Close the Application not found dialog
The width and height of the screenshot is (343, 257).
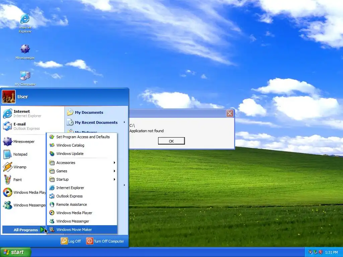point(229,113)
